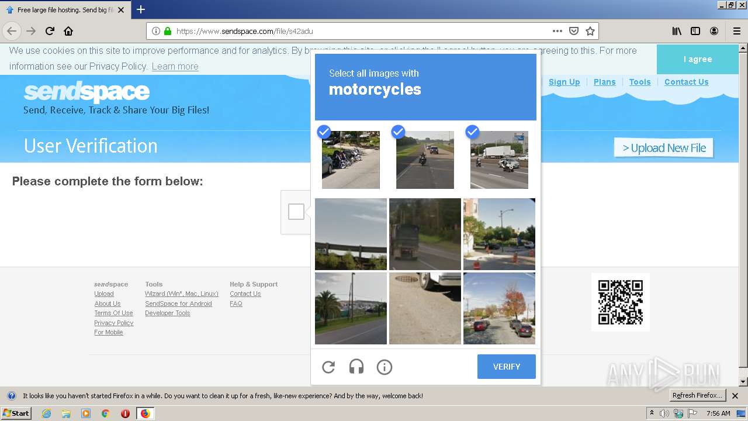
Task: Click the Refresh Firefox... button
Action: [x=697, y=396]
